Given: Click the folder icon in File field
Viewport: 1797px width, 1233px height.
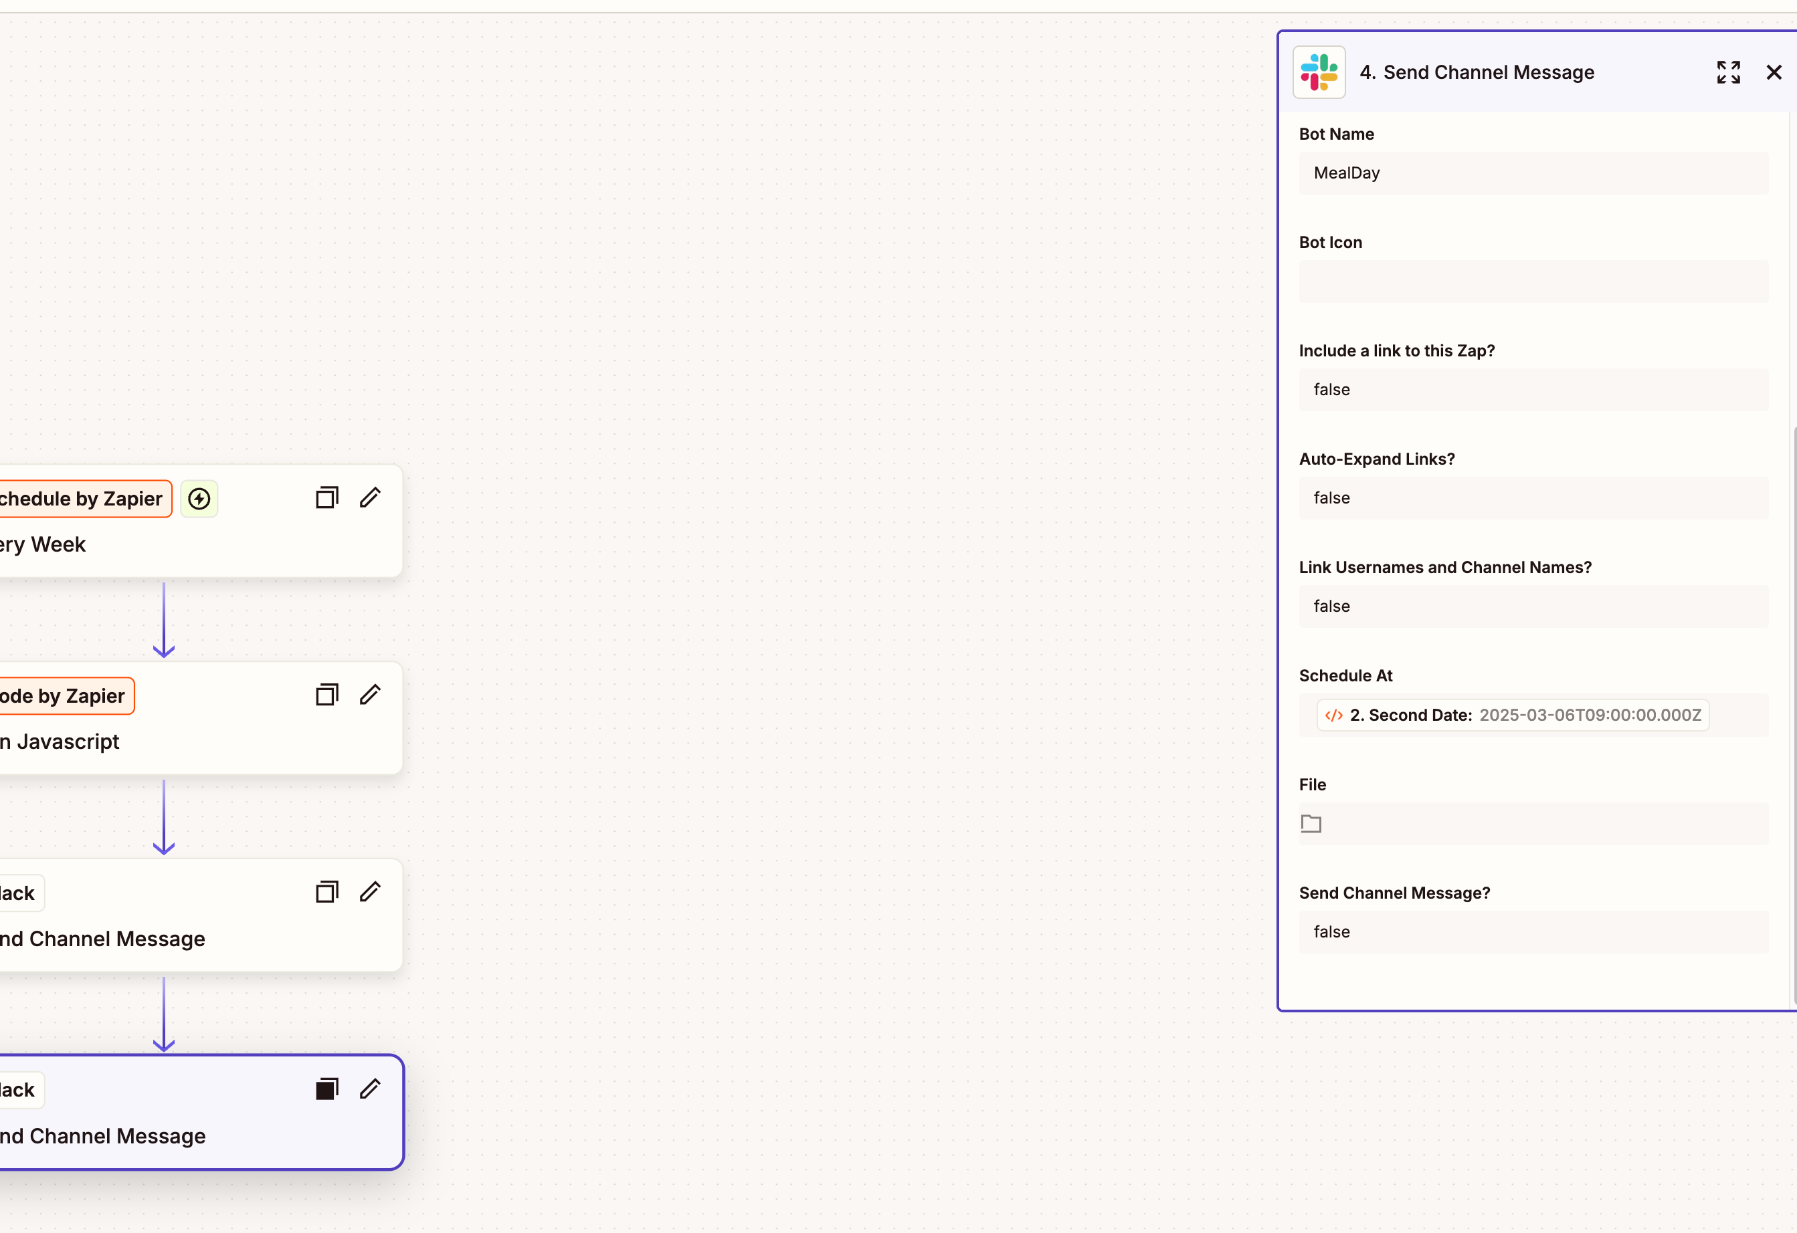Looking at the screenshot, I should pos(1311,824).
